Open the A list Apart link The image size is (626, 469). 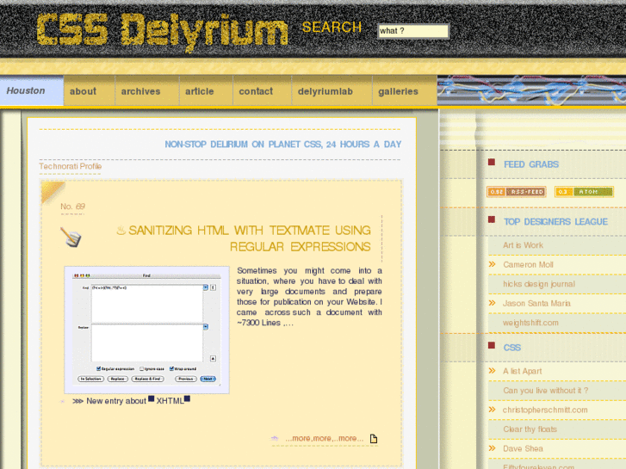click(x=522, y=371)
